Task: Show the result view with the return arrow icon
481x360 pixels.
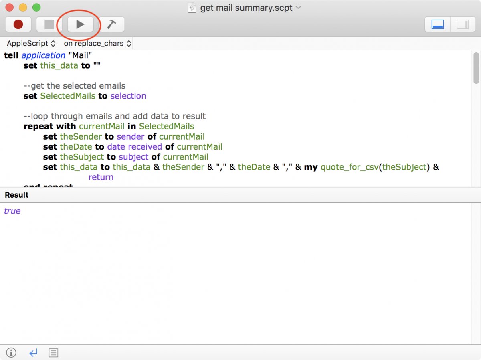Action: coord(33,353)
